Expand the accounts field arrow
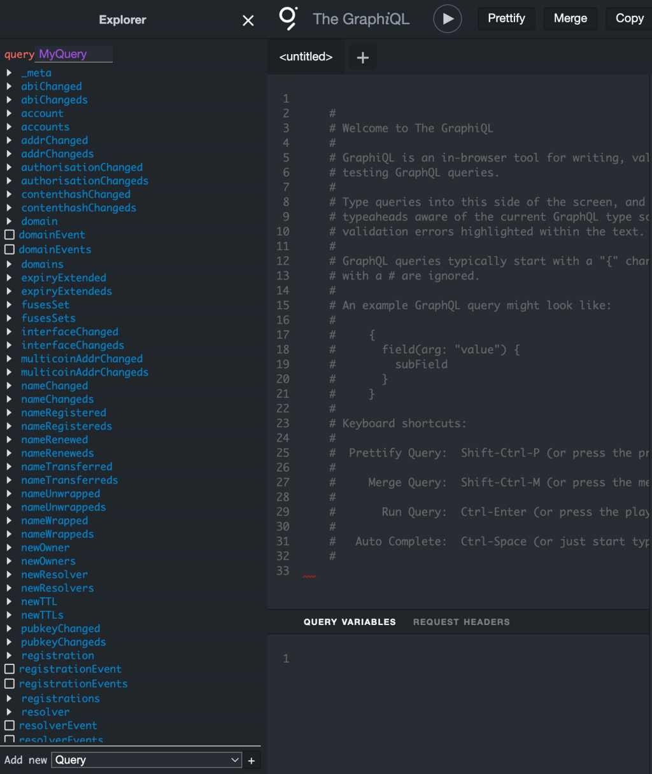This screenshot has height=774, width=652. click(x=9, y=127)
